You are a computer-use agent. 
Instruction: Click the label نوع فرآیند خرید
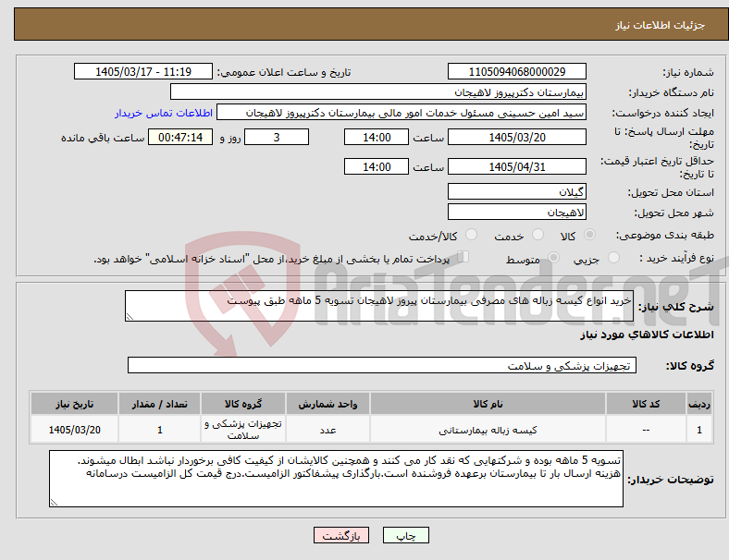tap(676, 258)
